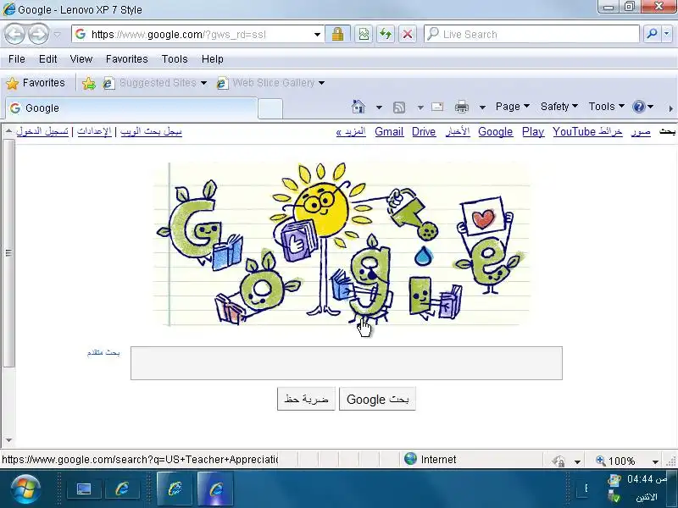Click the security lock icon
This screenshot has width=678, height=508.
tap(337, 34)
